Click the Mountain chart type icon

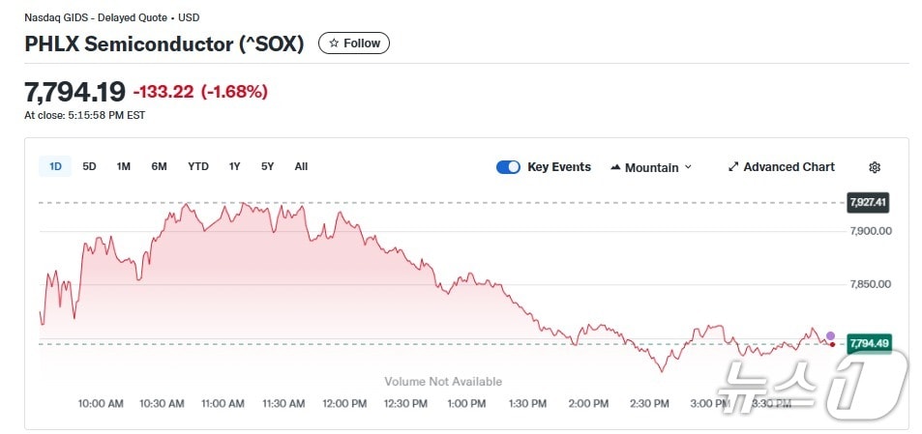(x=615, y=167)
